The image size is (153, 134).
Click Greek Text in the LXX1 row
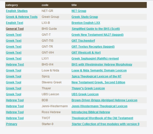tap(14, 59)
